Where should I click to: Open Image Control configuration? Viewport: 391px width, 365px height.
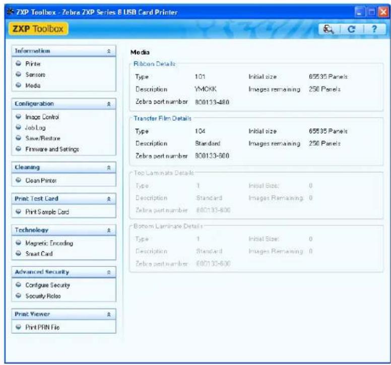coord(42,117)
